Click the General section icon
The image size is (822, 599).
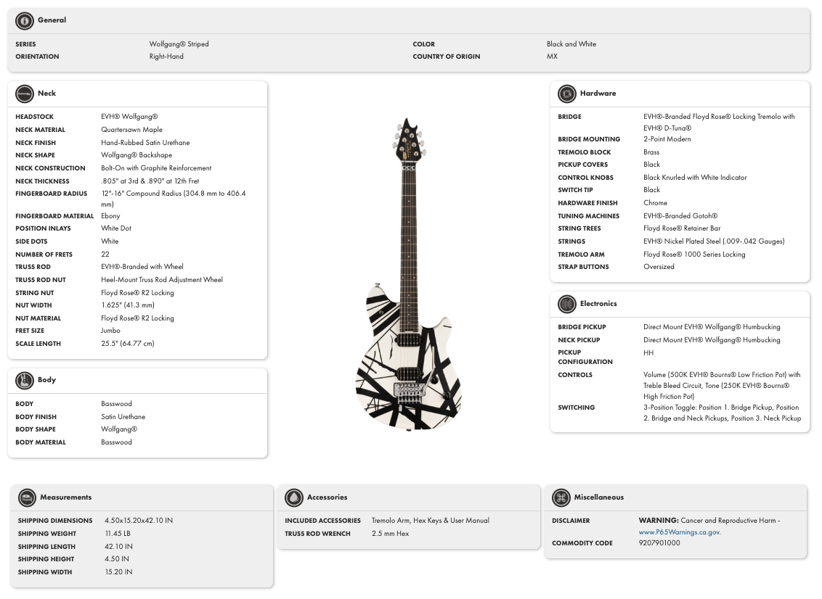tap(24, 20)
